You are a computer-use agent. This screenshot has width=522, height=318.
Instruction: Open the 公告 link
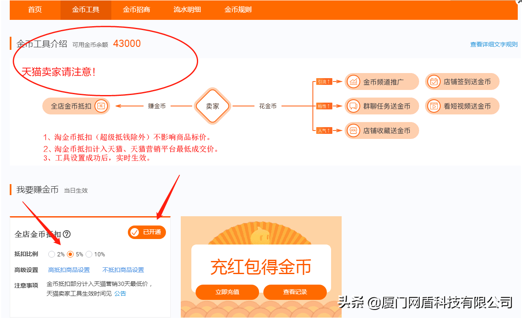click(x=120, y=294)
